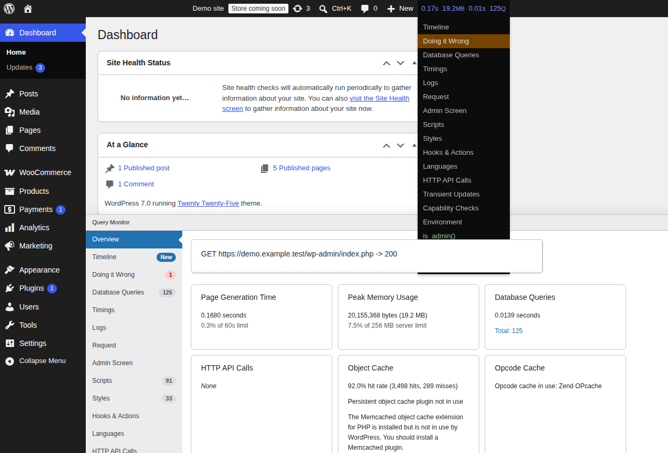The height and width of the screenshot is (453, 668).
Task: Open the Marketing megaphone icon
Action: (x=10, y=246)
